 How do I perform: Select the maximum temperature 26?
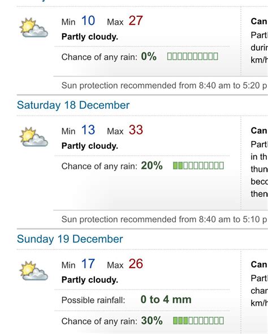click(136, 263)
